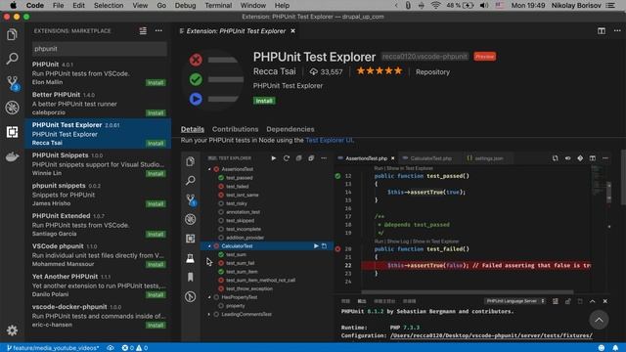Click the scroll-to-top arrow button
Viewport: 626px width, 352px height.
(x=599, y=320)
